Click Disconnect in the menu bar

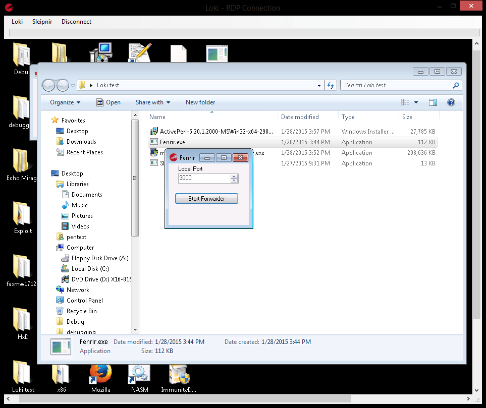click(76, 22)
